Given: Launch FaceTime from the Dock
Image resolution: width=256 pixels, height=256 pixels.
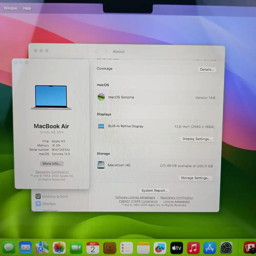Looking at the screenshot, I should coord(76,248).
